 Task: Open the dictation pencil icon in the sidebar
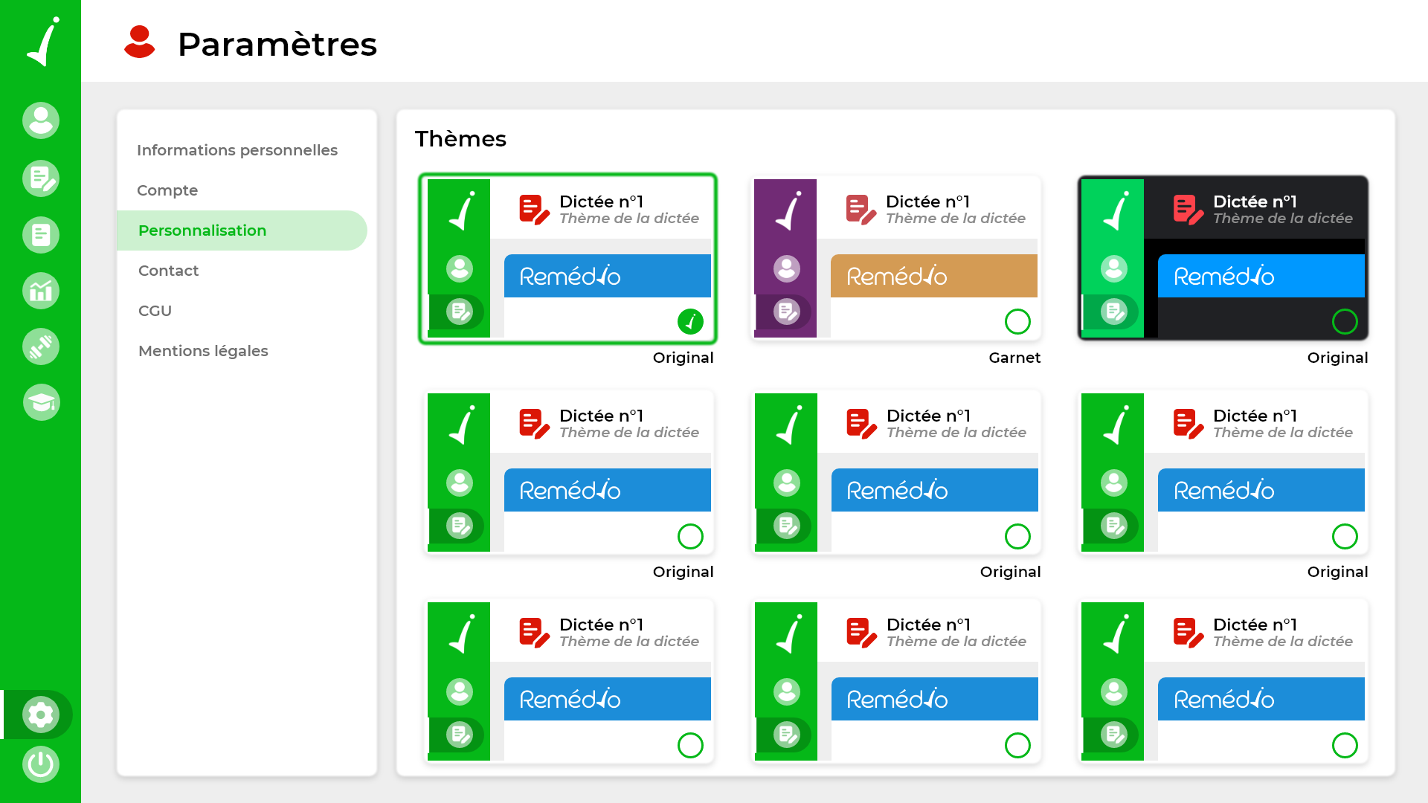click(x=41, y=178)
